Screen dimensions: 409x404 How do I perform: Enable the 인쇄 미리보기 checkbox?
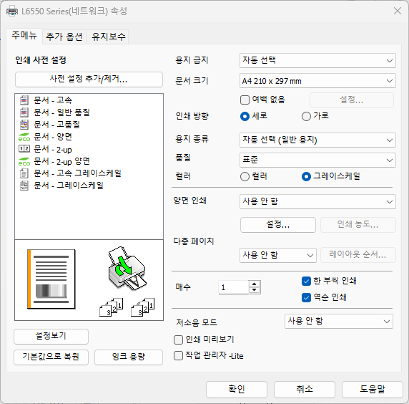coord(179,340)
